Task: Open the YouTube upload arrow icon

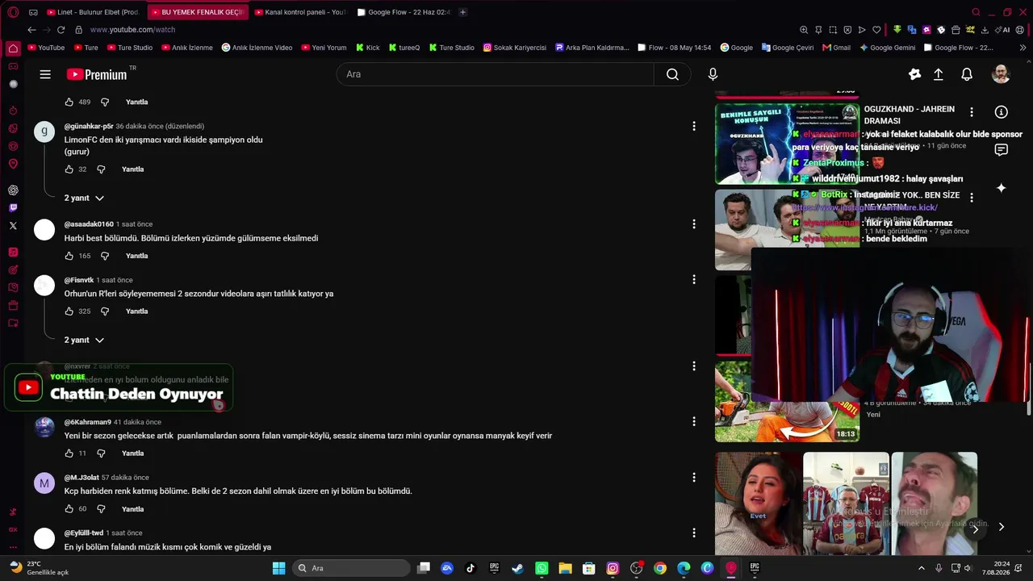Action: coord(939,74)
